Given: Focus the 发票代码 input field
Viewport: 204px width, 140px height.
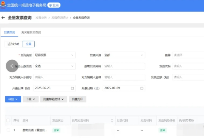Looking at the screenshot, I should [188, 66].
